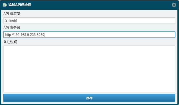Click the http://192.168.0.233:8080 text
Viewport: 179px width, 105px height.
[25, 35]
